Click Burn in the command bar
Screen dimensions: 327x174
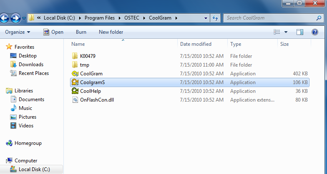click(81, 32)
